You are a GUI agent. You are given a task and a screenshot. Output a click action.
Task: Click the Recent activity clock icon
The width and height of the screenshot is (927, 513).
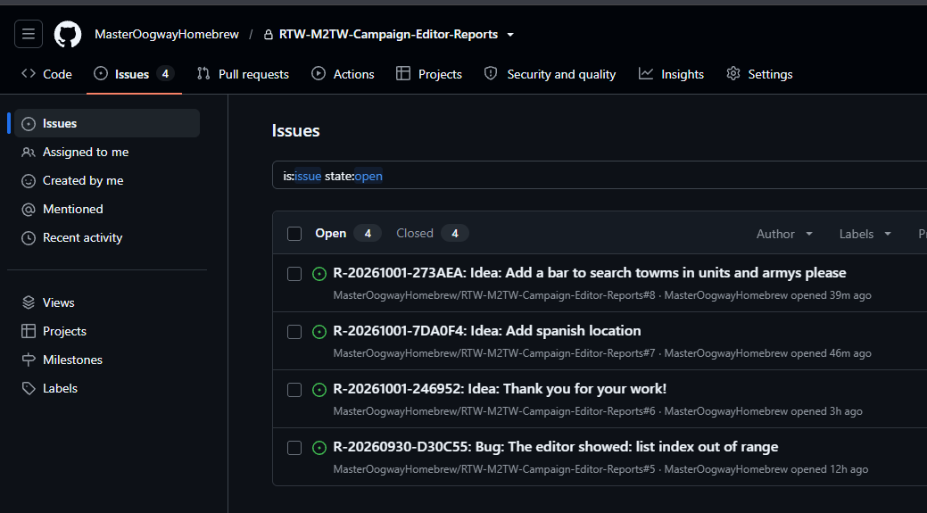[29, 238]
